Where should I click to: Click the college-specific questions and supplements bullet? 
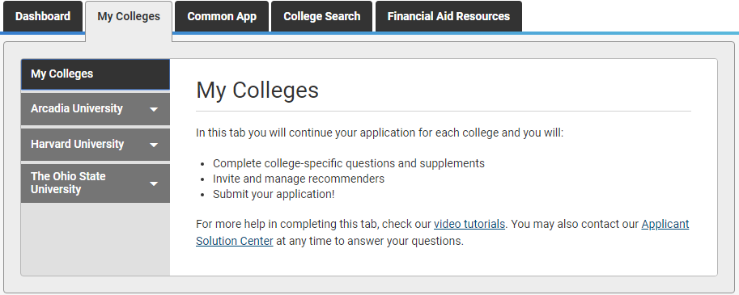348,163
